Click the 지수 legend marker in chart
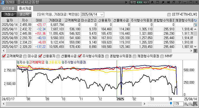The height and width of the screenshot is (108, 199). point(18,62)
